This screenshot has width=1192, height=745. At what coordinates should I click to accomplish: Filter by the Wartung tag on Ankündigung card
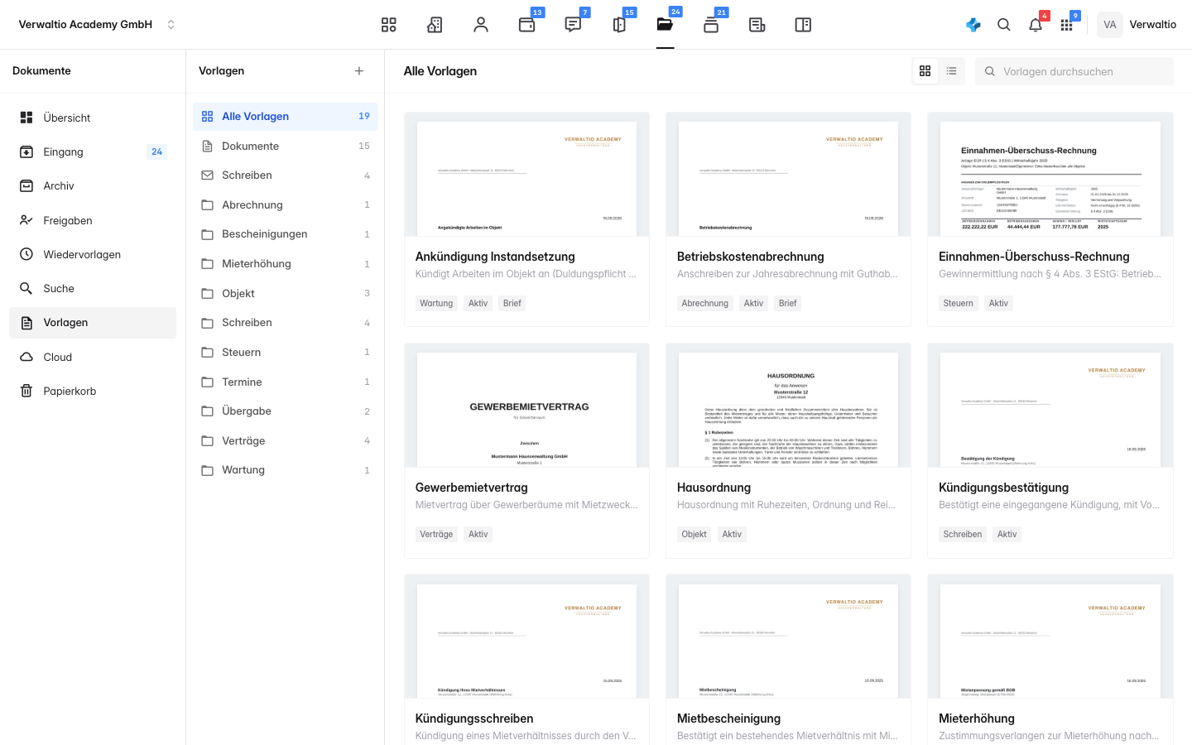click(436, 304)
